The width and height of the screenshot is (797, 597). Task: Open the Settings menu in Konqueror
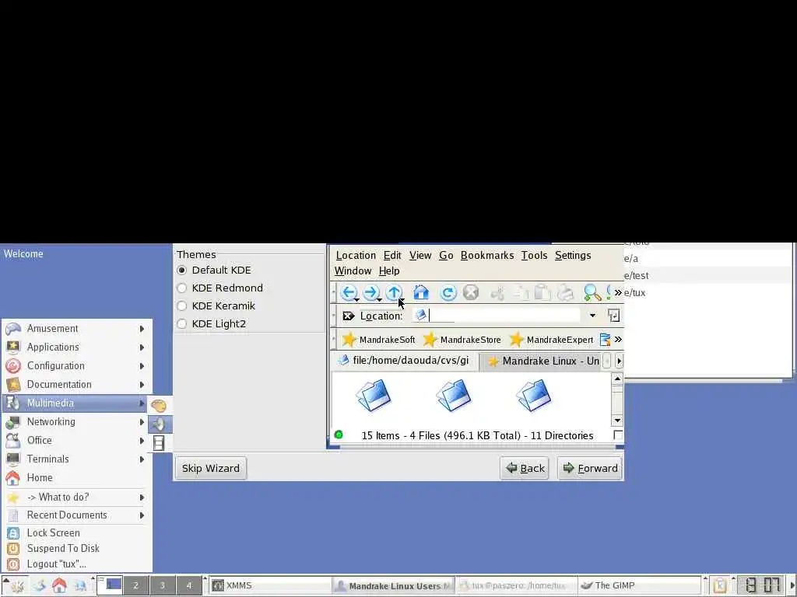(573, 255)
